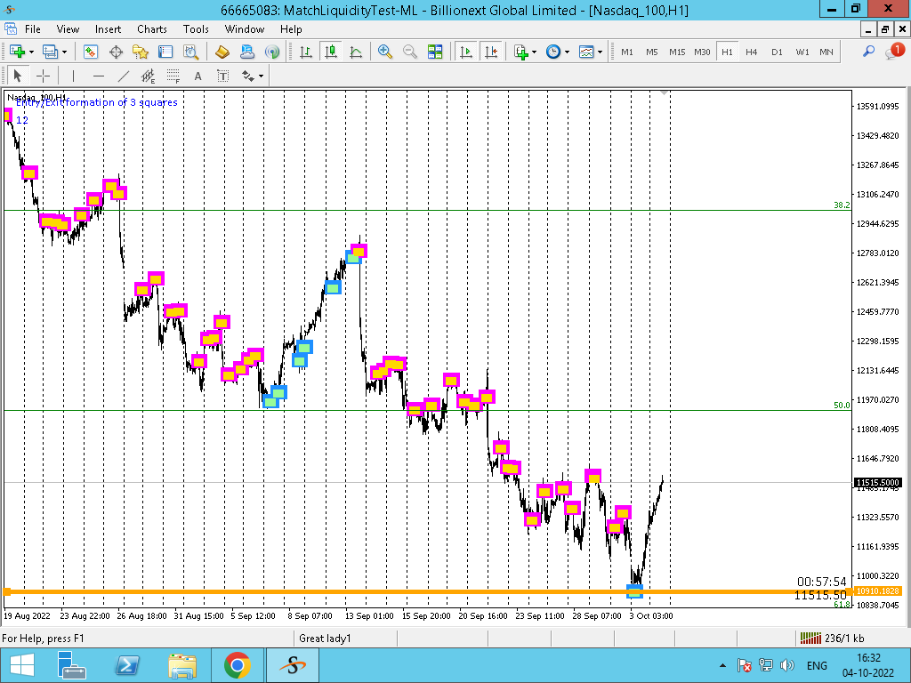911x683 pixels.
Task: Click connection status 236/1 kb
Action: click(x=832, y=639)
